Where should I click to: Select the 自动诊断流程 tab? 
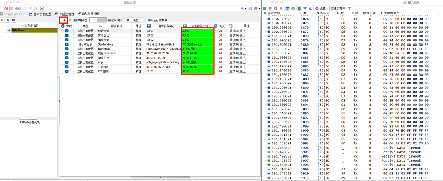[89, 14]
